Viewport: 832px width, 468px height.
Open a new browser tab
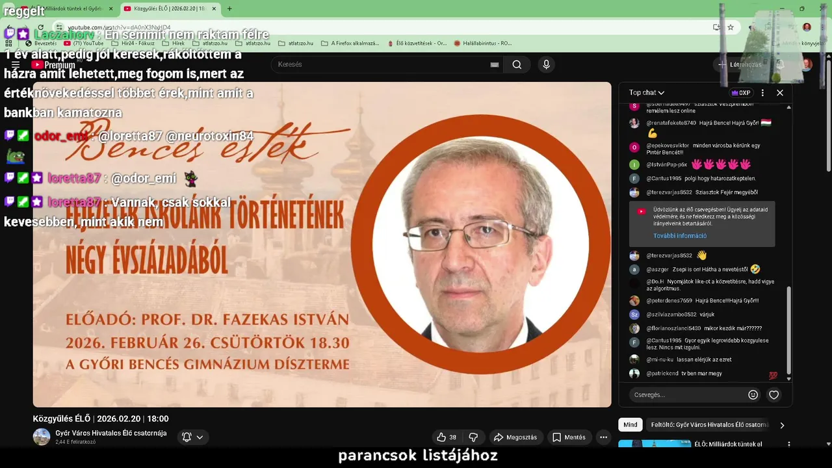pos(229,8)
